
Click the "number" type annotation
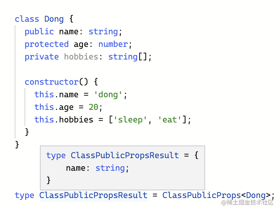click(x=113, y=44)
